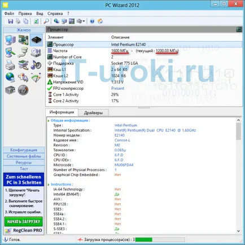Image resolution: width=245 pixels, height=245 pixels.
Task: Collapse the Instructions section arrow
Action: tap(49, 185)
